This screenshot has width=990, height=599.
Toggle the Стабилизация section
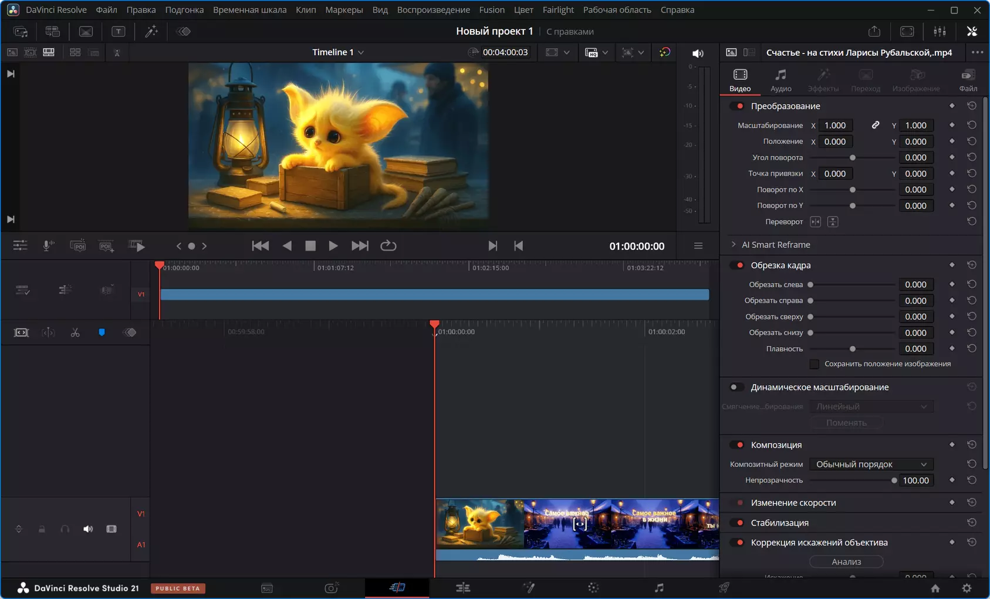[x=737, y=523]
